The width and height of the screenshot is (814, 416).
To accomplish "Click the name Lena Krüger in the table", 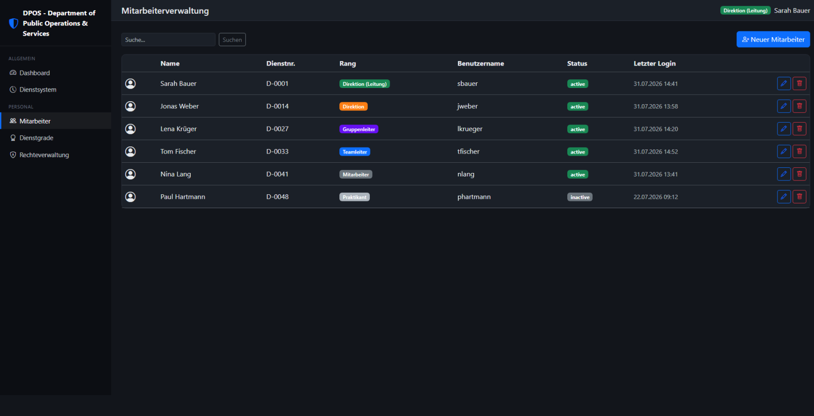I will (179, 129).
